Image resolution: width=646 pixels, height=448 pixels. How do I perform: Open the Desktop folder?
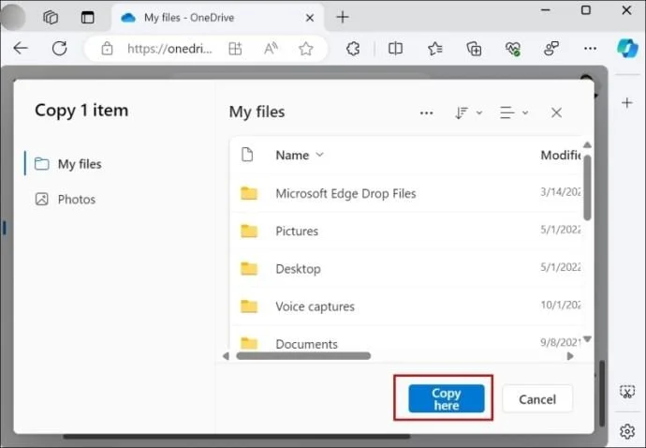[298, 269]
